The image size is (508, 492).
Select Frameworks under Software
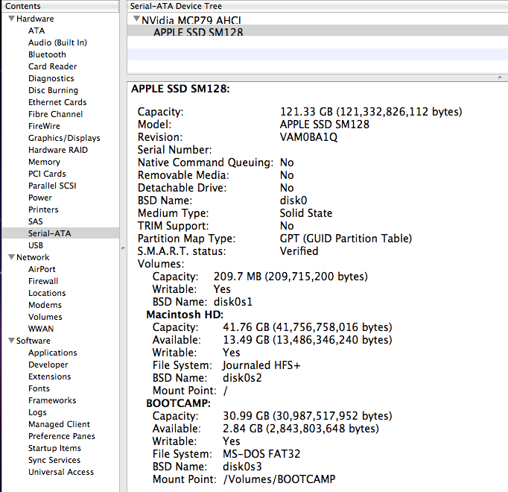coord(52,400)
